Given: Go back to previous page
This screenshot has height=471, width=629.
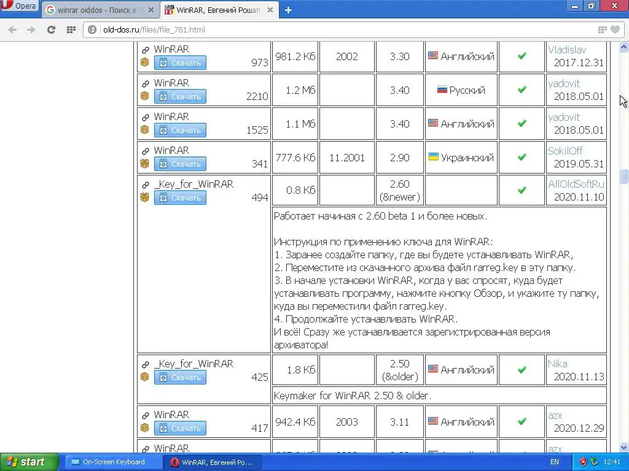Looking at the screenshot, I should coord(12,29).
